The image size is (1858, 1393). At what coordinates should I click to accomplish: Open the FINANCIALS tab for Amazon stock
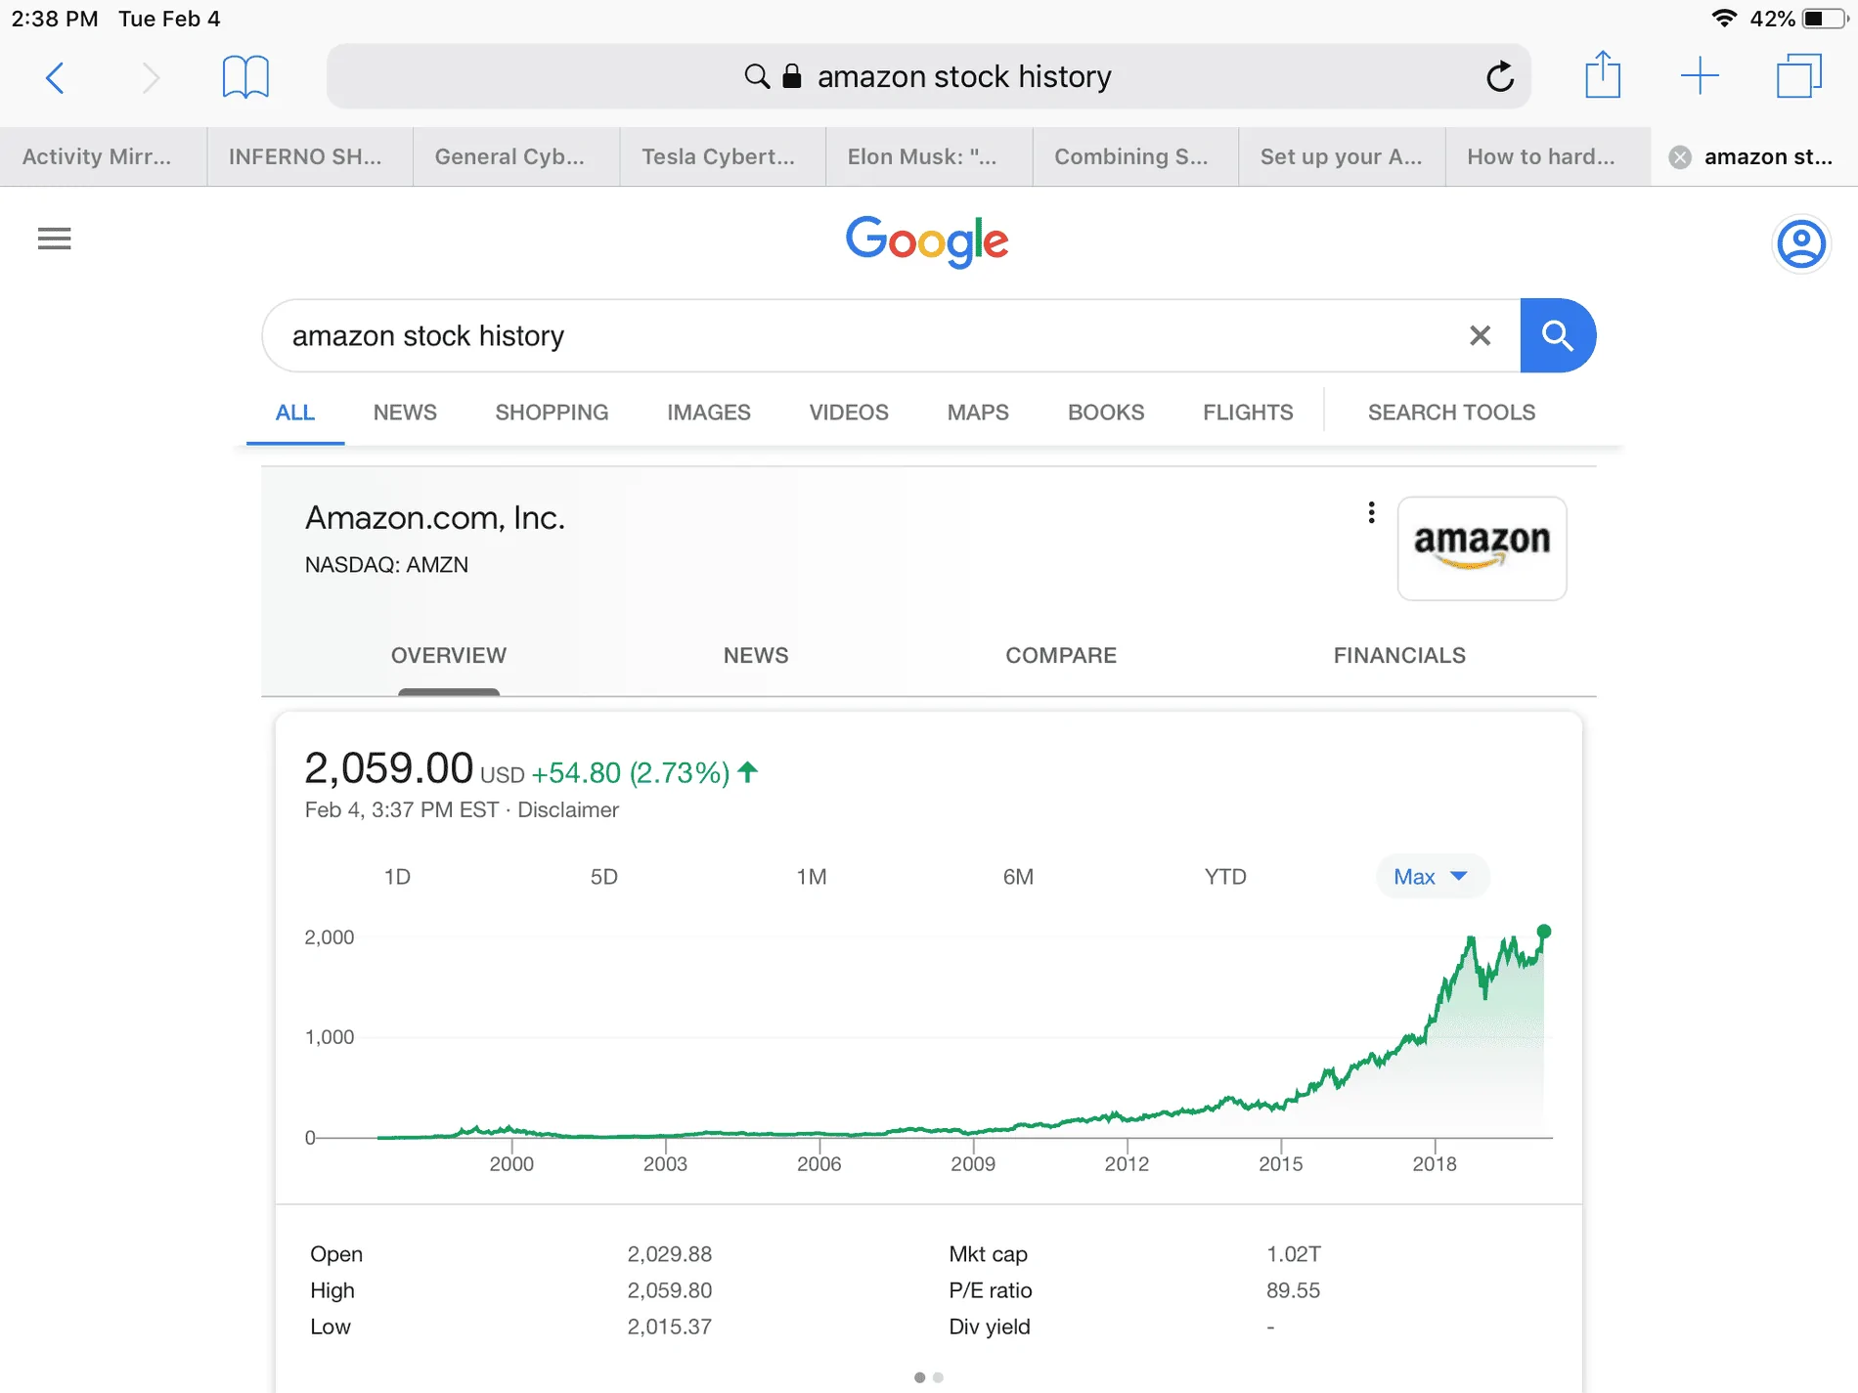click(x=1399, y=655)
